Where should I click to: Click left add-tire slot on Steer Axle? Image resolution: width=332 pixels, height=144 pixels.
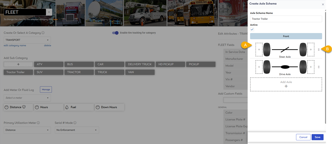tap(259, 49)
